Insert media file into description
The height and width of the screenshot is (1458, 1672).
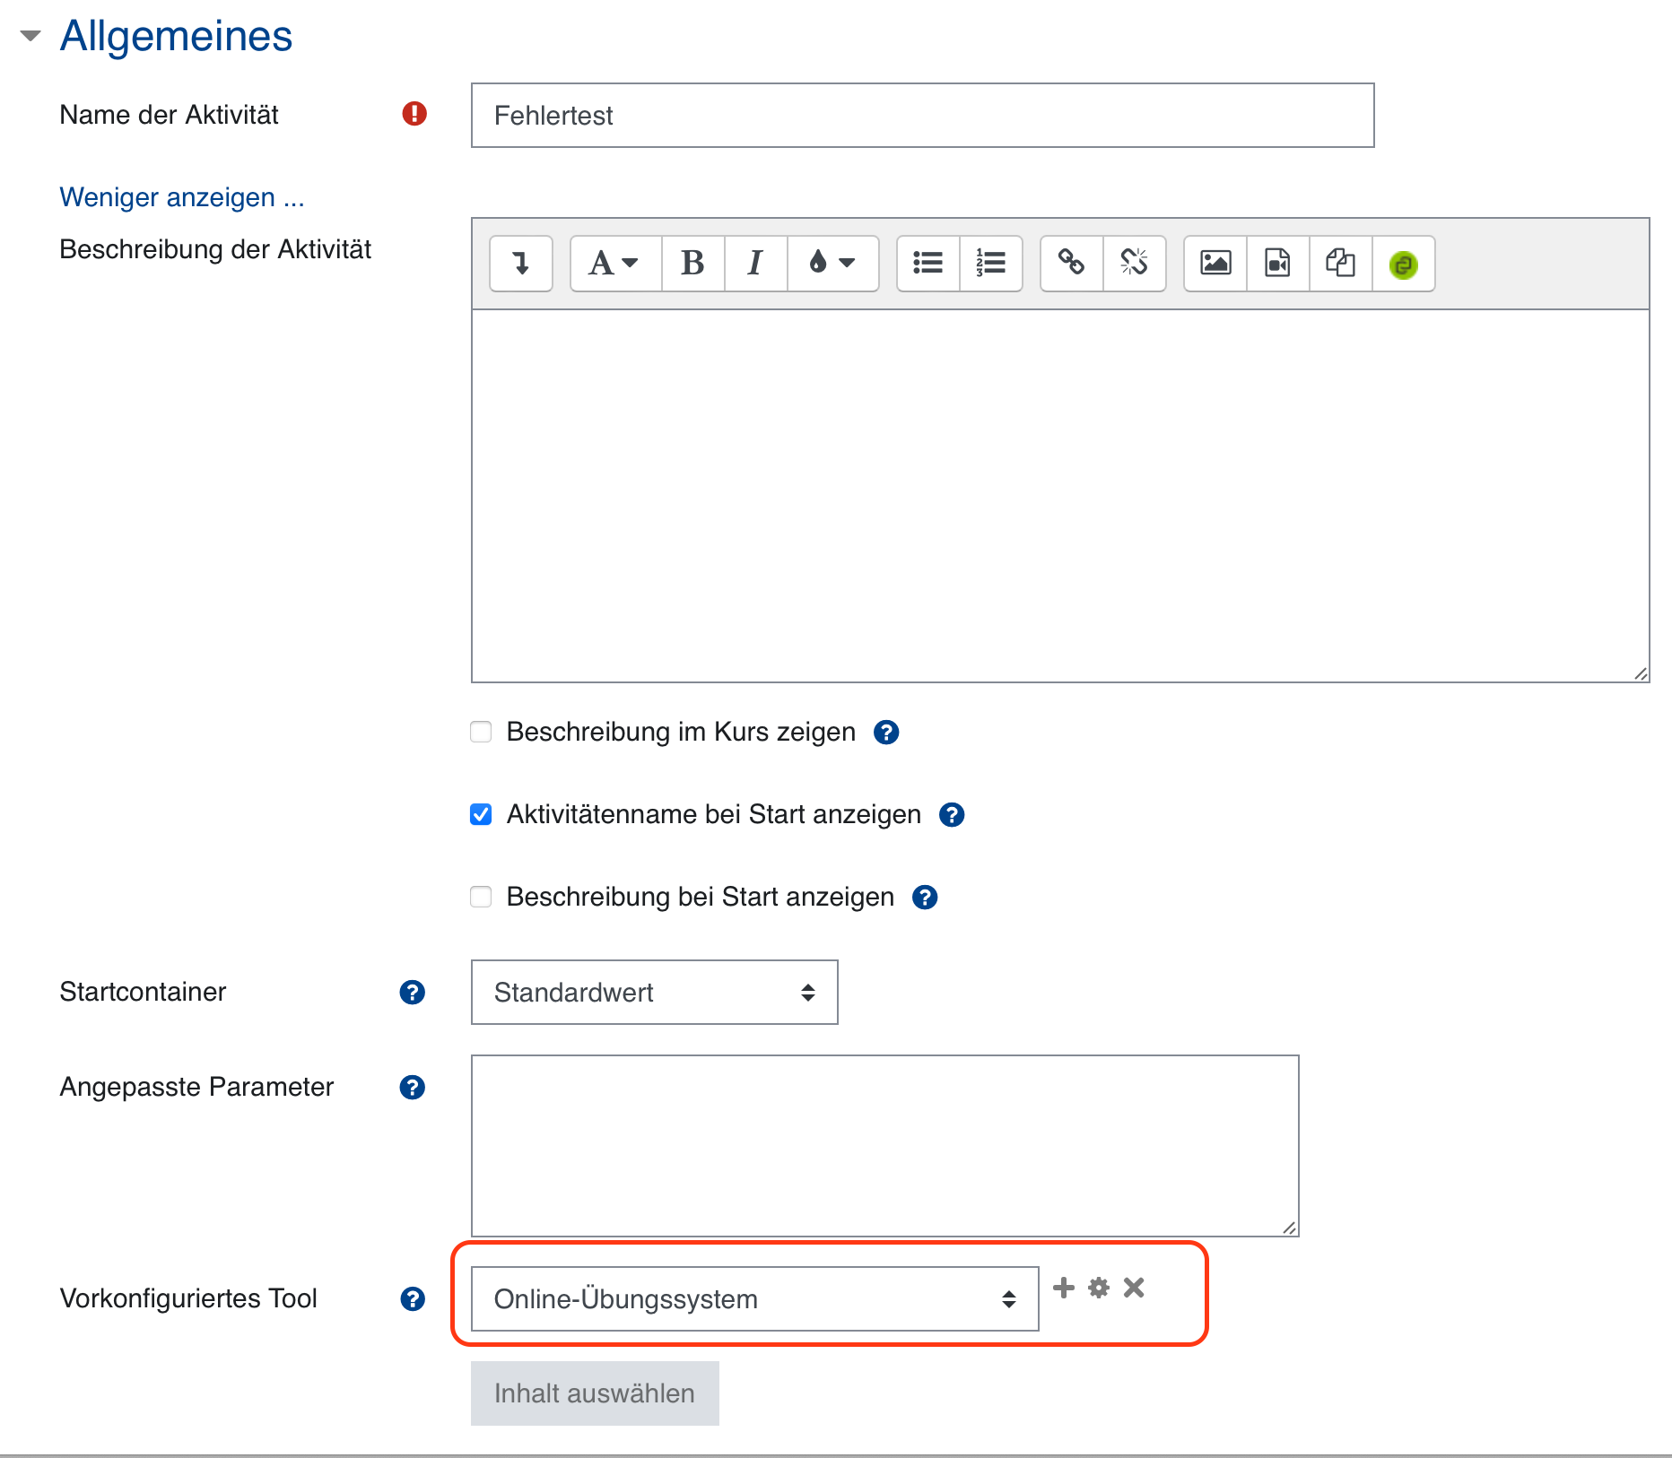pyautogui.click(x=1277, y=264)
